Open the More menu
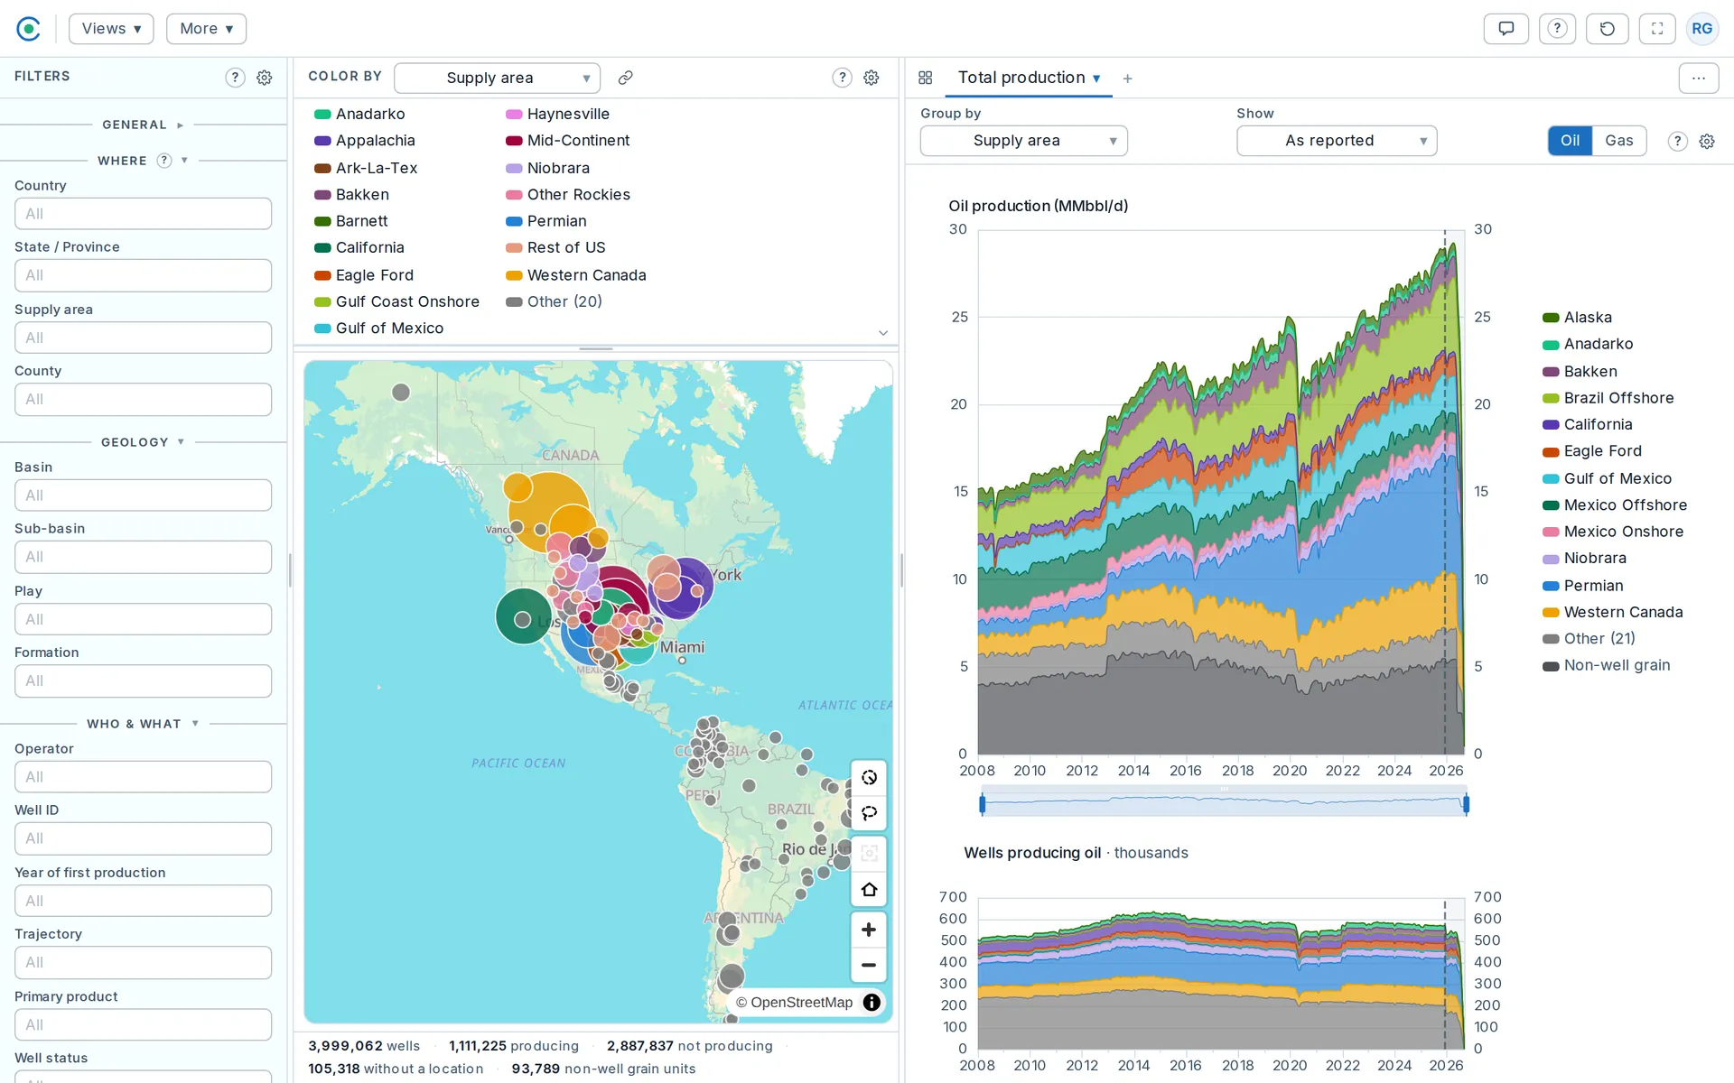 [x=206, y=29]
